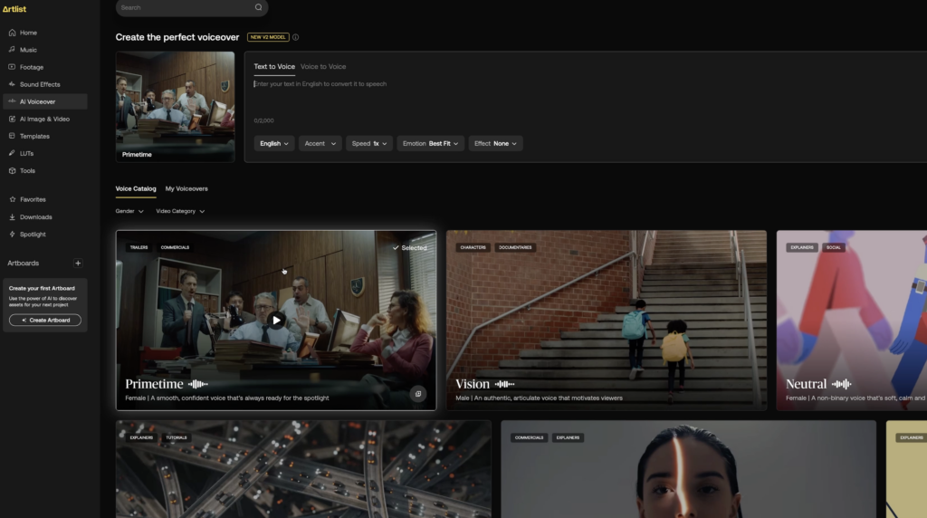Switch to the Voice to Voice tab

click(x=323, y=66)
